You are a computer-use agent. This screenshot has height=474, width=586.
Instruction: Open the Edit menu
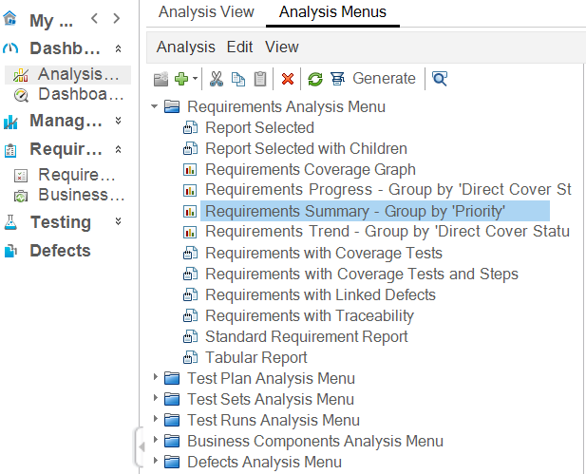(x=239, y=47)
